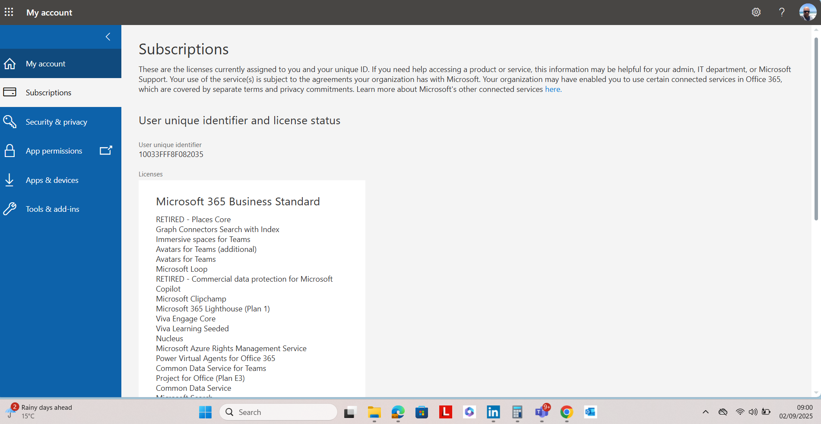The height and width of the screenshot is (424, 821).
Task: Click the external link icon beside App permissions
Action: coord(106,150)
